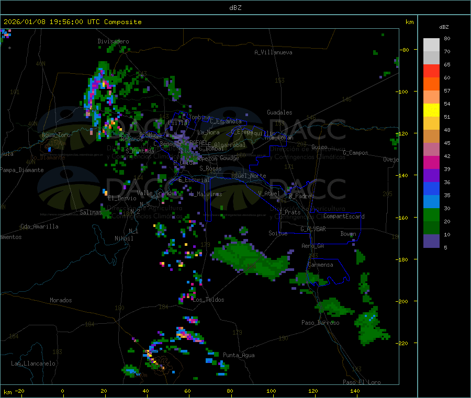Click the El_Desvio map label

click(x=122, y=198)
